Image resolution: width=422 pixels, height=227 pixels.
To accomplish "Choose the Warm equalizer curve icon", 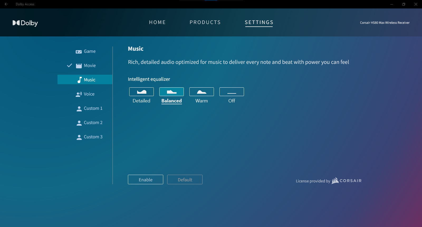I will click(x=202, y=92).
